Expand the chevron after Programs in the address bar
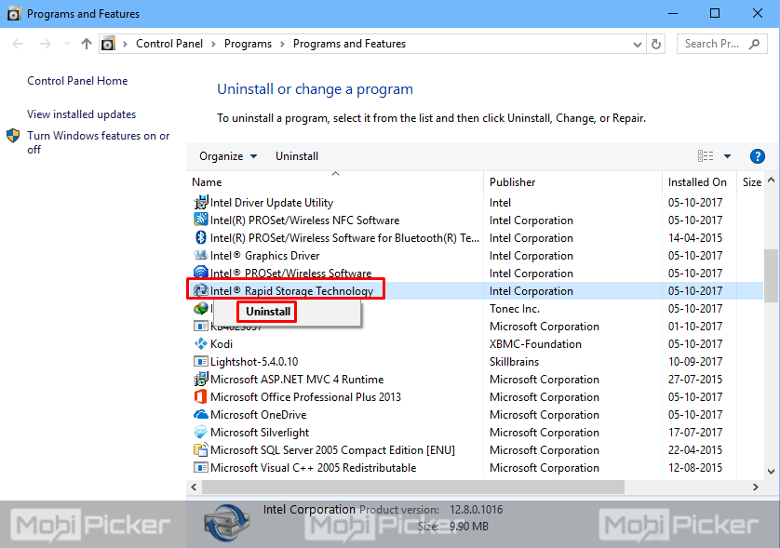 pyautogui.click(x=282, y=44)
